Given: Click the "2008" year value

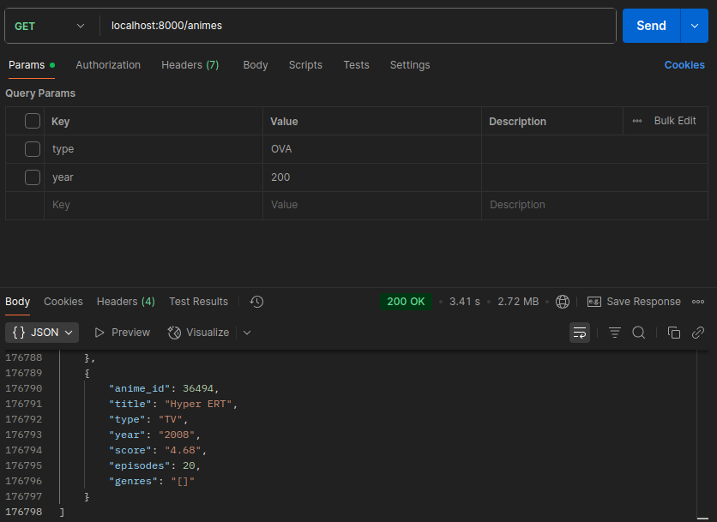Looking at the screenshot, I should click(177, 435).
